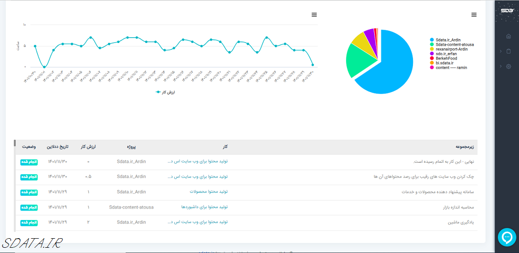Open the chat support bubble icon

(507, 237)
